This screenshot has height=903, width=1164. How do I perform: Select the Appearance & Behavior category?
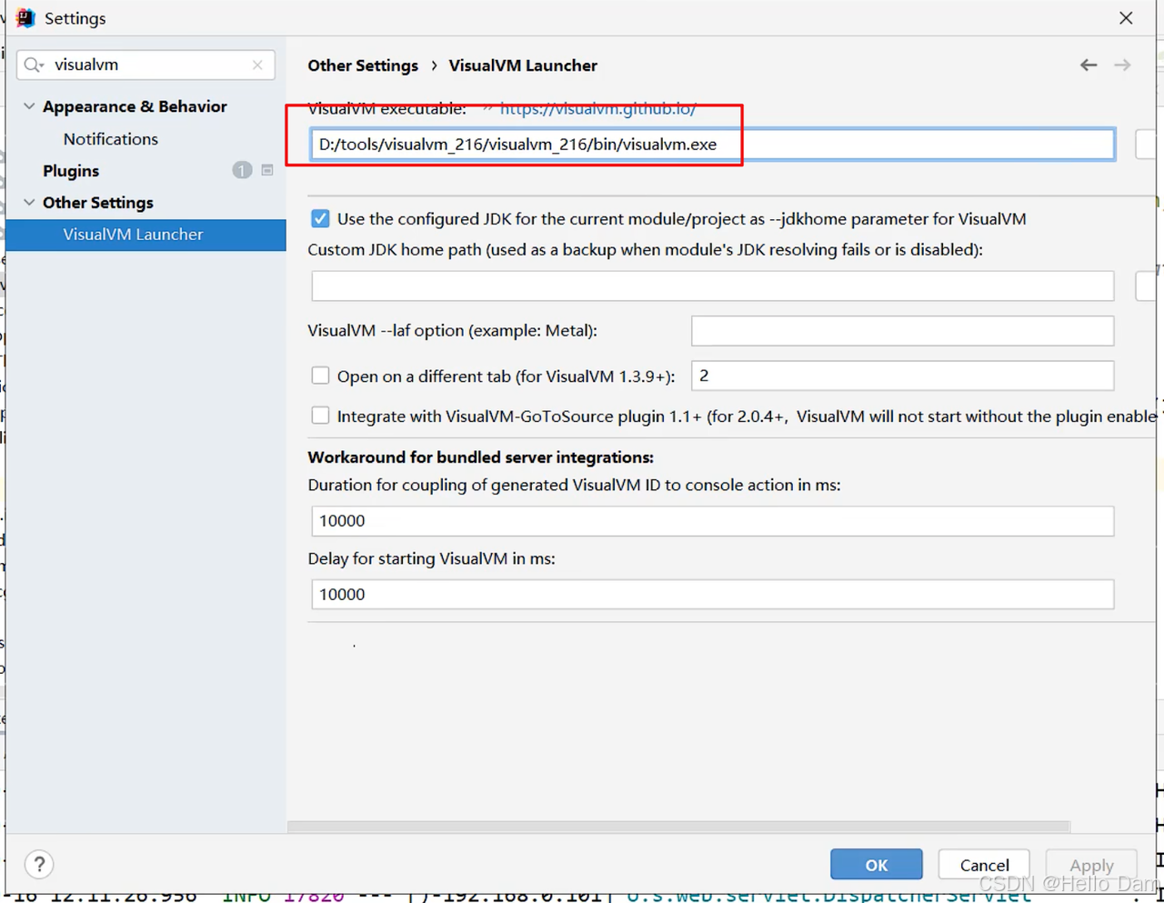coord(135,106)
